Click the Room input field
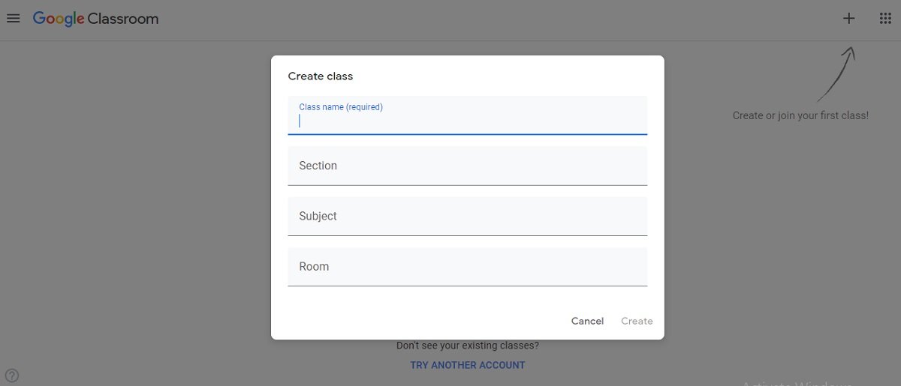 click(x=467, y=267)
